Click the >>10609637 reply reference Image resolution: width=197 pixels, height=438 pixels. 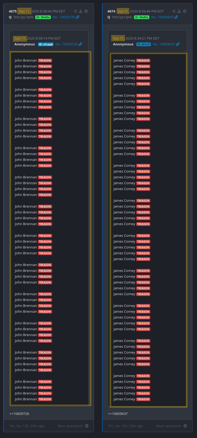click(118, 414)
